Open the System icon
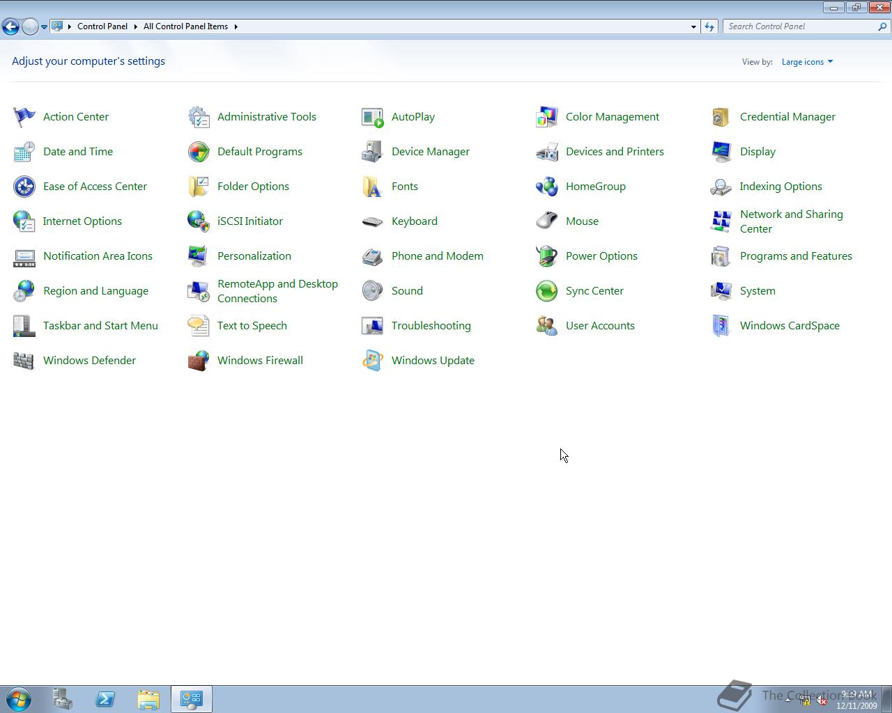Viewport: 892px width, 713px height. point(721,291)
